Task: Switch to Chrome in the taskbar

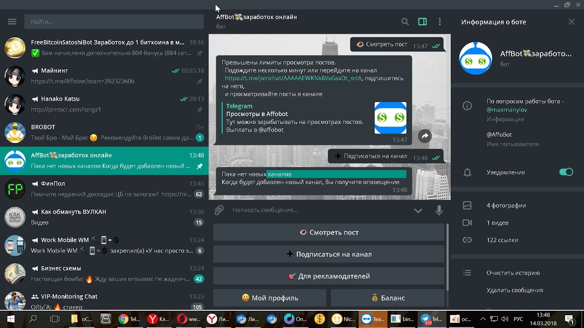Action: click(129, 319)
